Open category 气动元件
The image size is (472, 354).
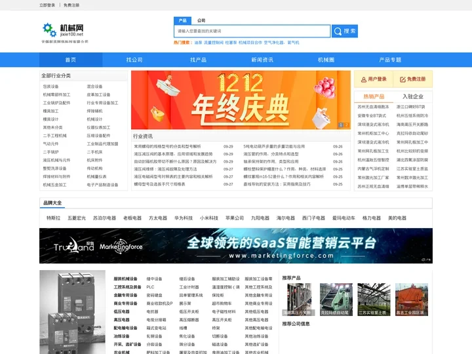[50, 144]
